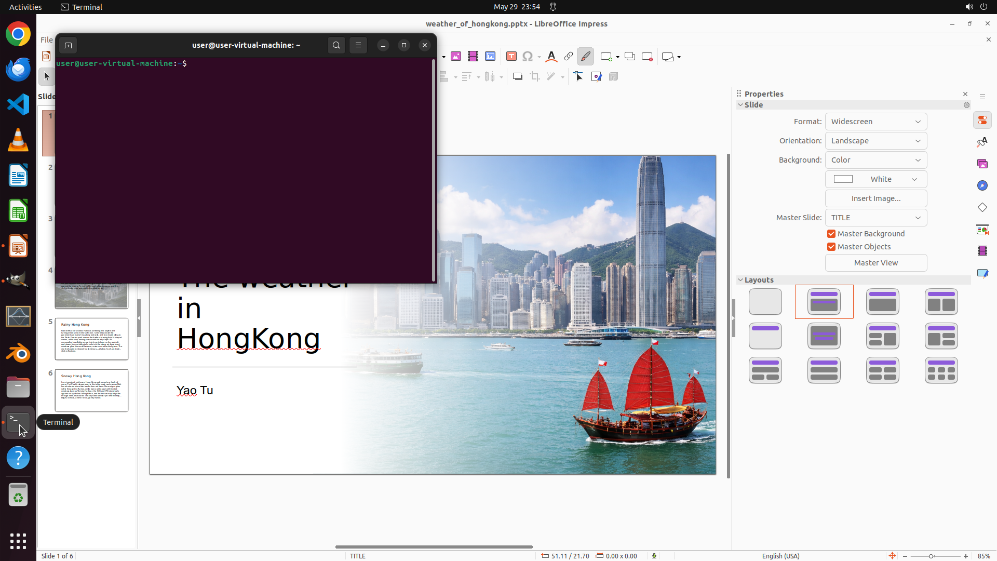The height and width of the screenshot is (561, 997).
Task: Toggle the Shadow toolbar icon
Action: click(x=518, y=77)
